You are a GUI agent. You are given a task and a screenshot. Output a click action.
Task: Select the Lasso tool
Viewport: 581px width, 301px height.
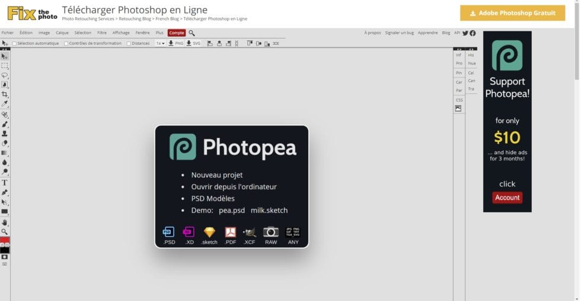(x=5, y=76)
